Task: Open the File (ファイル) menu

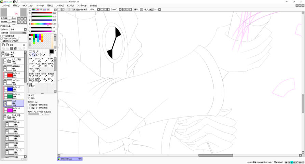Action: tap(6, 6)
